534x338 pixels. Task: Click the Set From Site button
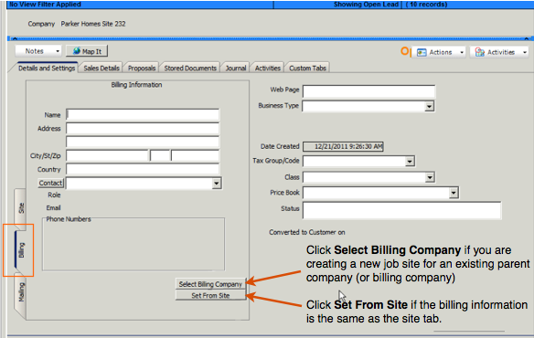tap(210, 295)
